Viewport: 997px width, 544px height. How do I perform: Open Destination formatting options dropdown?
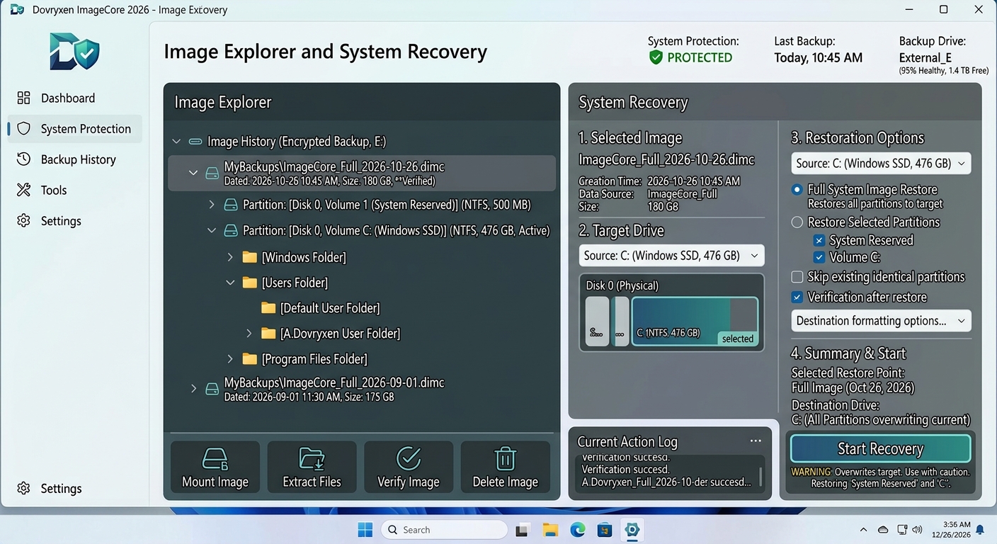(881, 321)
